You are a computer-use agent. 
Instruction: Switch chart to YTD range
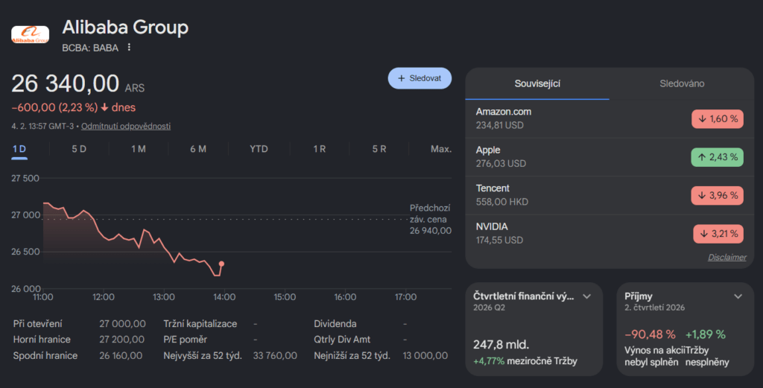(x=259, y=149)
